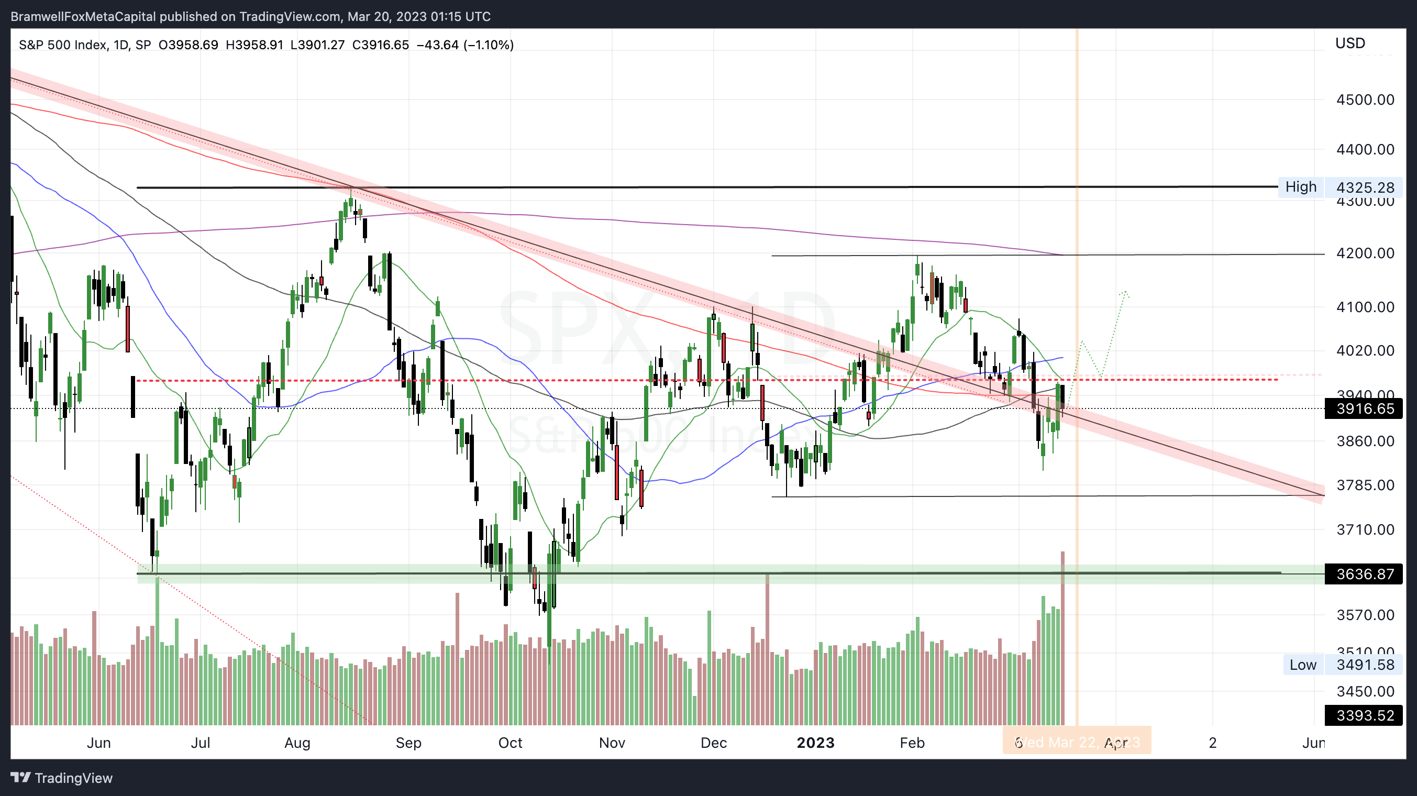
Task: Click the Aug label on the time axis
Action: pyautogui.click(x=297, y=743)
